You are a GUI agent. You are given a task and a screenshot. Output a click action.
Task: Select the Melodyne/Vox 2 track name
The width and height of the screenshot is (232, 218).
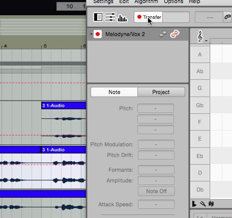(x=125, y=34)
